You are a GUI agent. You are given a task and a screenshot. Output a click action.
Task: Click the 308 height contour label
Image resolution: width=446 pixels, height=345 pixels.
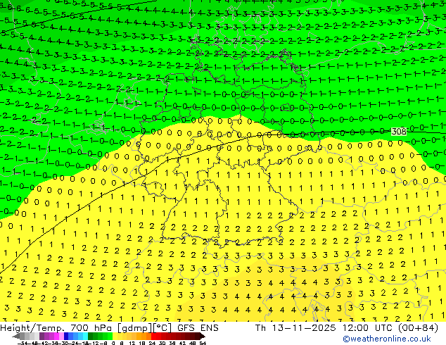[399, 131]
